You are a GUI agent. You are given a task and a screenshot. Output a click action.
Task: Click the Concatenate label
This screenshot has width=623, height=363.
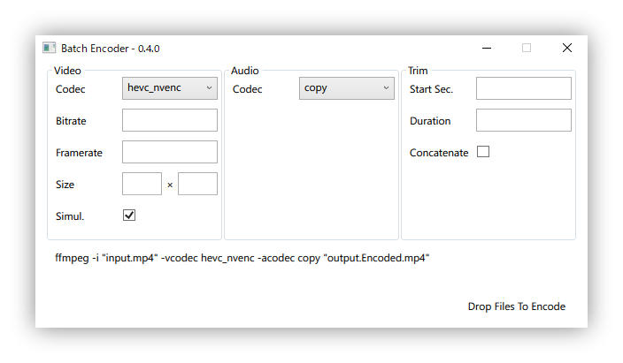pos(439,153)
